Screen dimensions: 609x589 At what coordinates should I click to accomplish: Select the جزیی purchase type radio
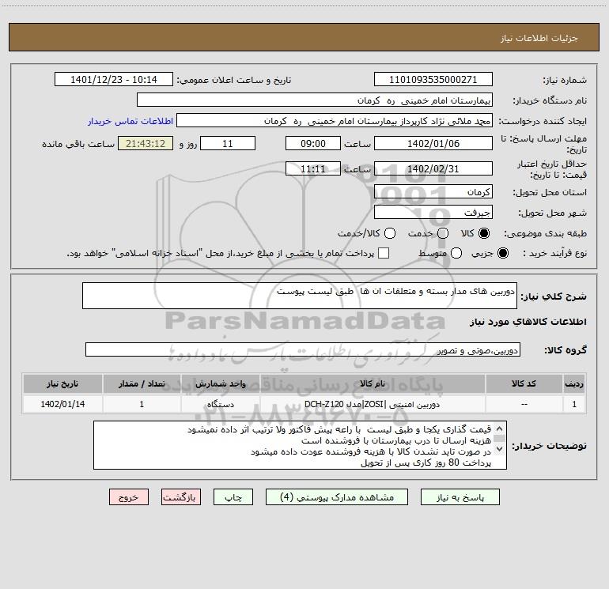(503, 253)
